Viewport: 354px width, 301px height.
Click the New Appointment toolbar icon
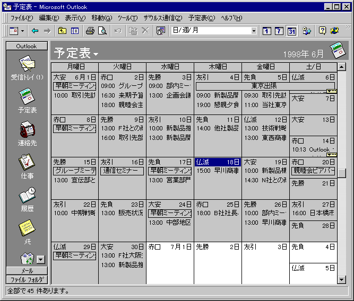14,31
